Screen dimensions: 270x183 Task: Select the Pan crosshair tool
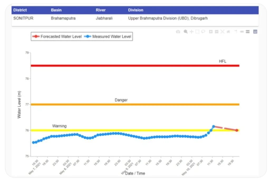click(x=191, y=32)
